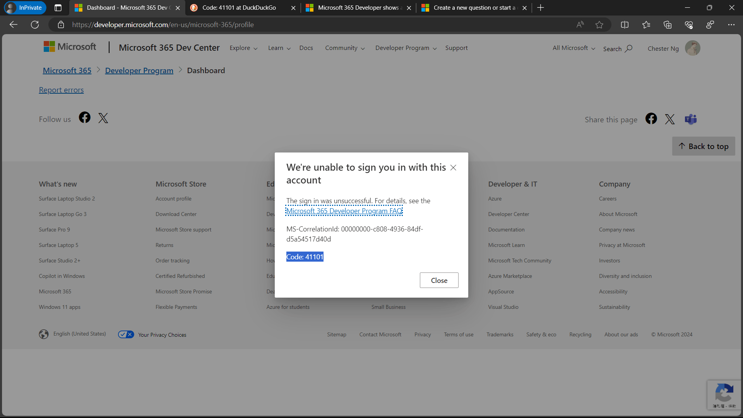Click the Microsoft 365 breadcrumb link
The width and height of the screenshot is (743, 418).
pos(67,70)
